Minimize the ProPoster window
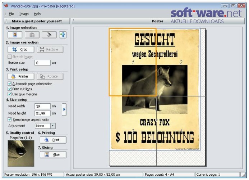 (225, 6)
